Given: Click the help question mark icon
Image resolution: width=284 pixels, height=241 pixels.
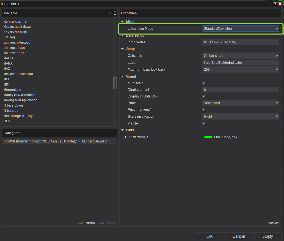Looking at the screenshot, I should (x=275, y=4).
